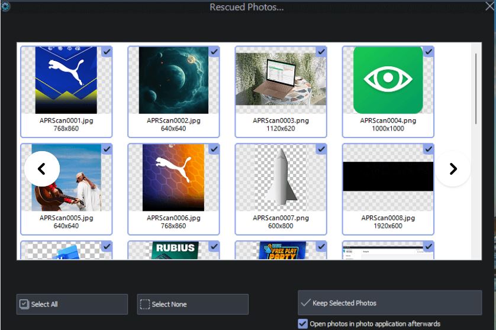This screenshot has width=496, height=330.
Task: Close the Rescued Photos dialog
Action: point(489,6)
